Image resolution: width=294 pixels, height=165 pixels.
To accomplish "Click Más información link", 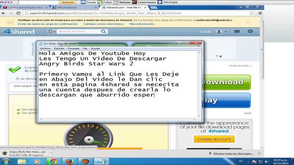I will 142,24.
